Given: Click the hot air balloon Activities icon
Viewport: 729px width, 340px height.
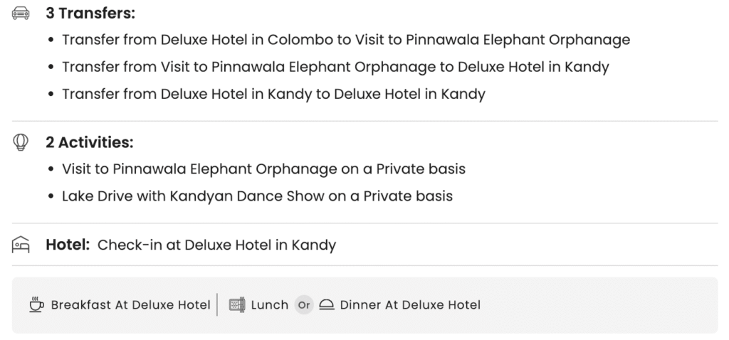Looking at the screenshot, I should click(x=21, y=143).
